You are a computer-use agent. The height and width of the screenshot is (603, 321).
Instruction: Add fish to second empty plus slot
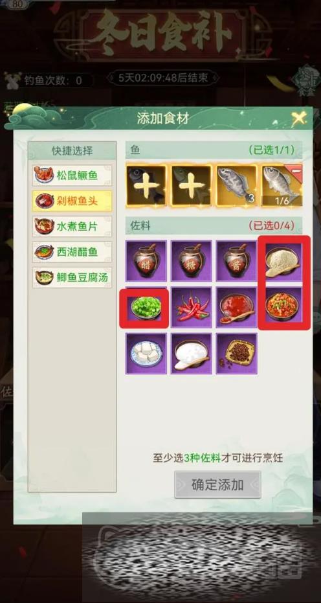(191, 185)
